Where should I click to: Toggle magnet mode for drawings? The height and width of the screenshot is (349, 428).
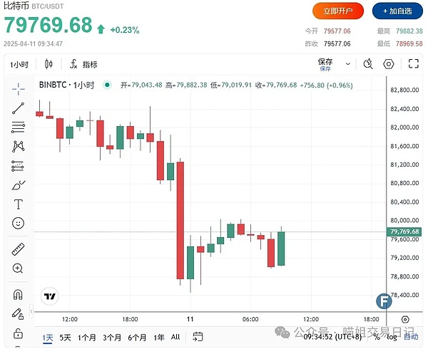pos(18,295)
